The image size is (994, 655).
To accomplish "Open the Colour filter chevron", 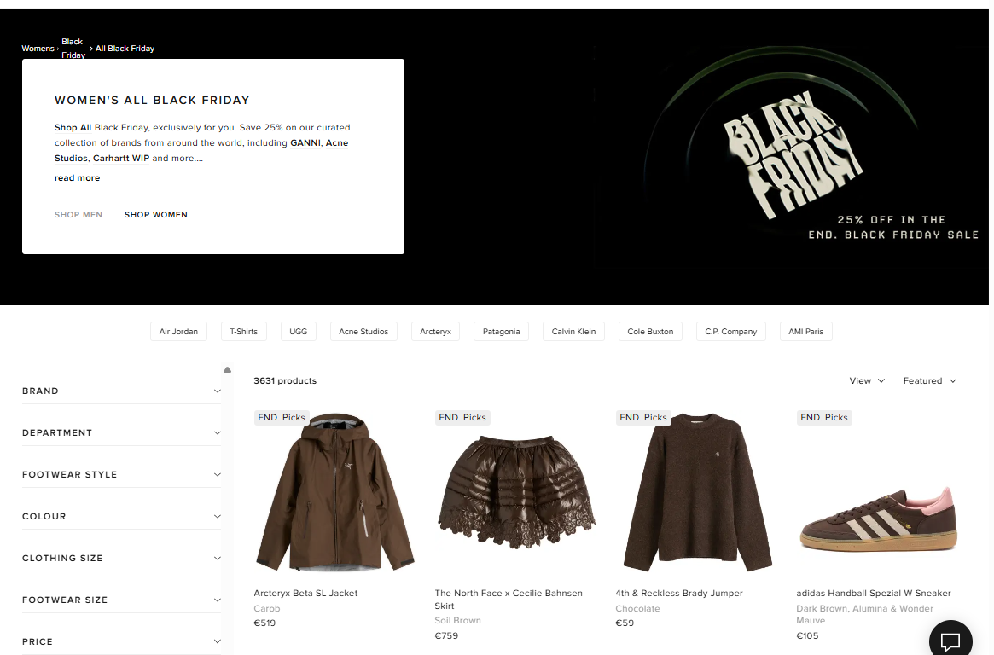I will pyautogui.click(x=218, y=516).
